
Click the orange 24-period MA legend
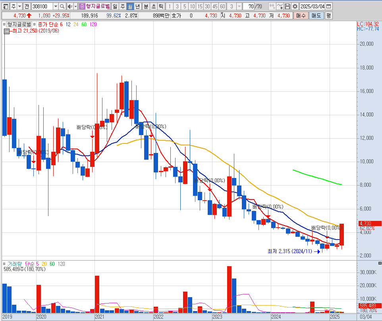76,24
